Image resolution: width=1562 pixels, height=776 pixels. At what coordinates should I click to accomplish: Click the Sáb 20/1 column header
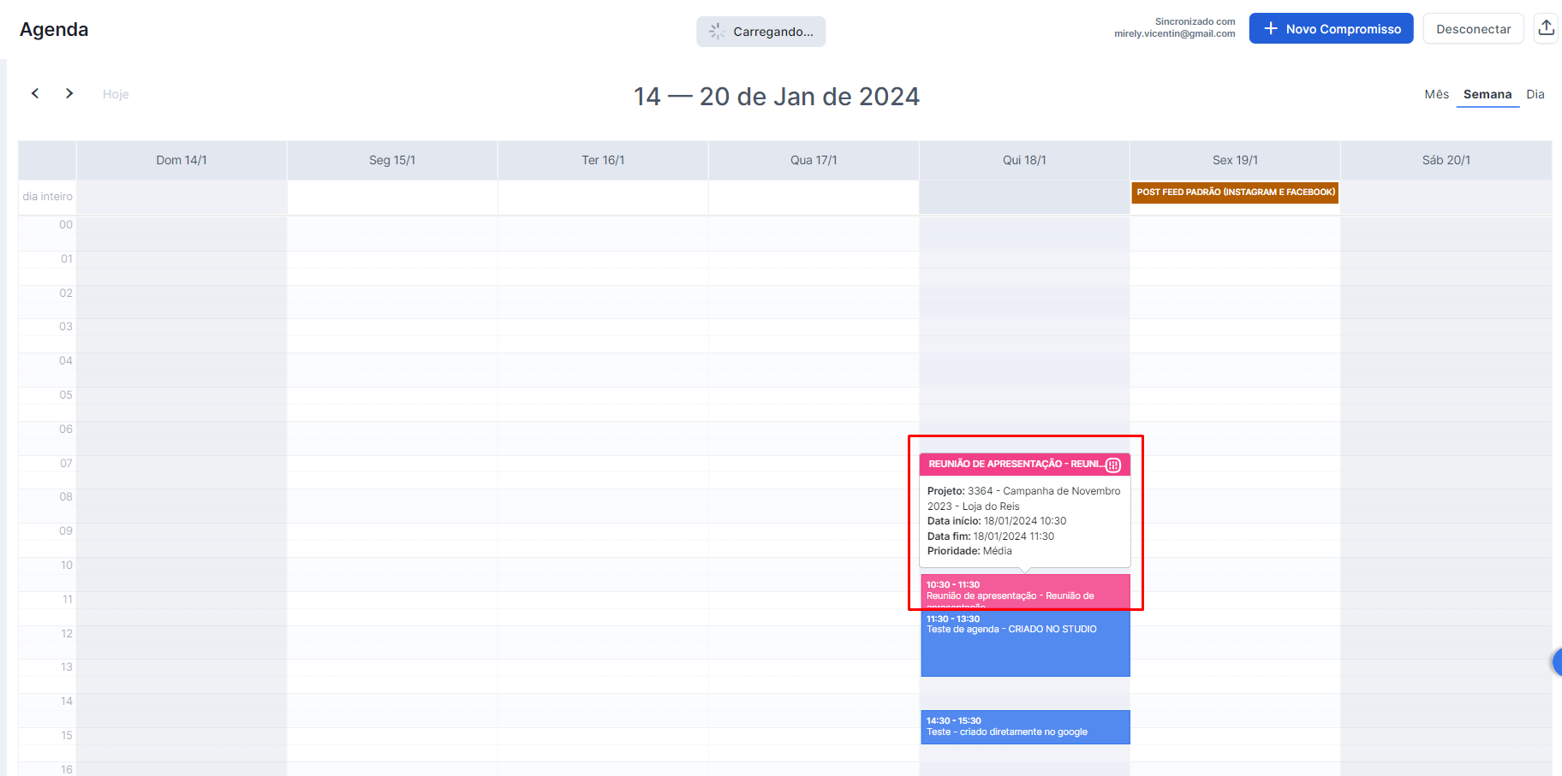[1446, 160]
